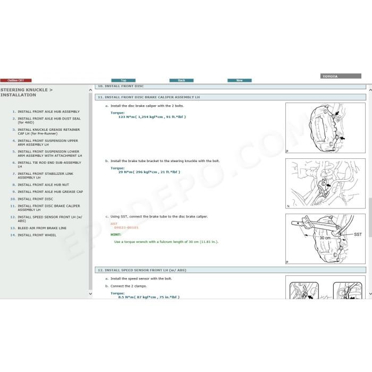Open the caliper two-bolt illustration

click(325, 128)
